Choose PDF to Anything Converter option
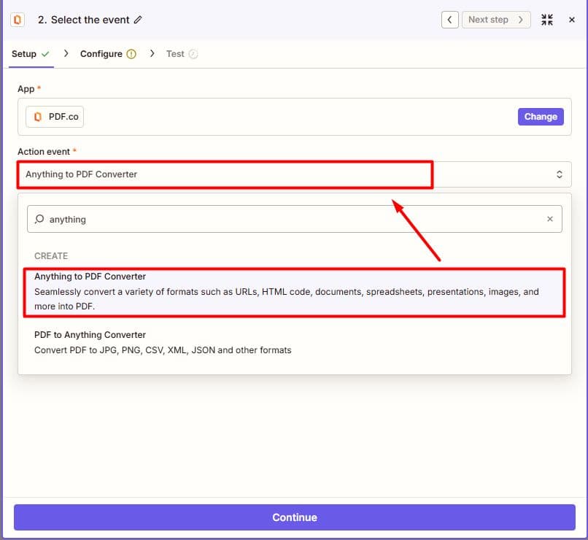This screenshot has width=588, height=540. (x=295, y=343)
